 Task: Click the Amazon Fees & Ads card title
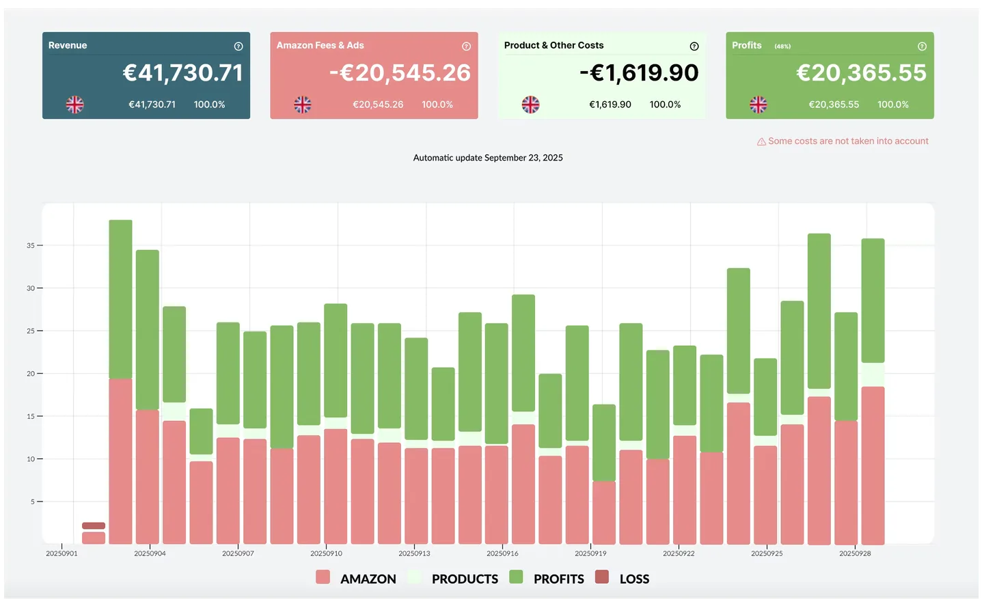coord(320,45)
